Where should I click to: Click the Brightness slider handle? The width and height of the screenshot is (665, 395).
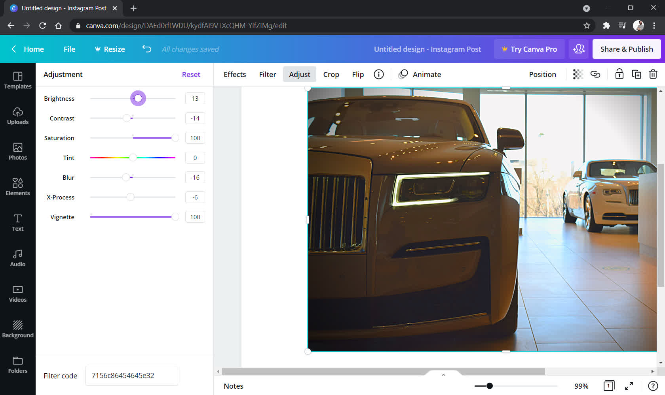click(138, 98)
